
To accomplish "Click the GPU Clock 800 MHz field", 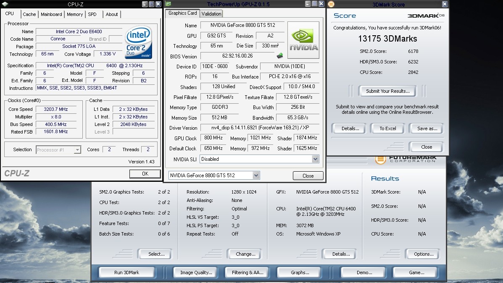I will 213,138.
